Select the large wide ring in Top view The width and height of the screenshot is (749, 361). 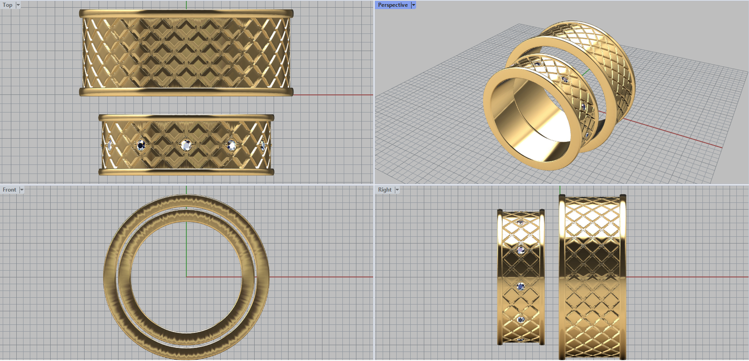[186, 52]
